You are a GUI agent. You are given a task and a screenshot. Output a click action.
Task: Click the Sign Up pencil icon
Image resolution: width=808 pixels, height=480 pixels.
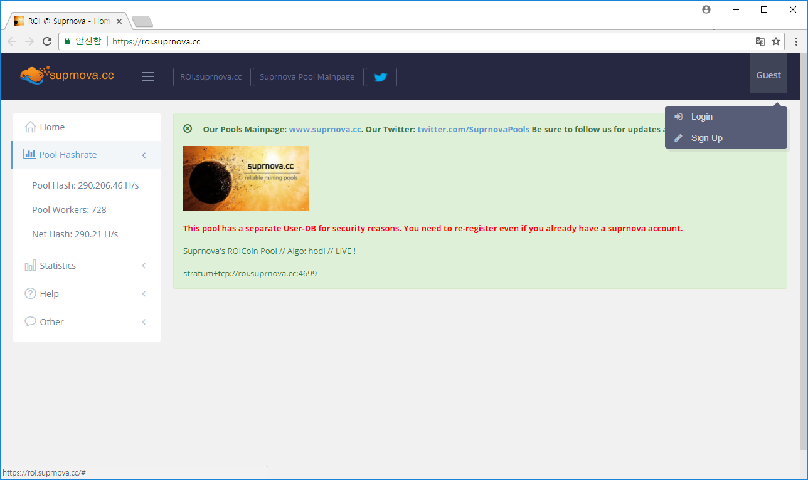678,138
